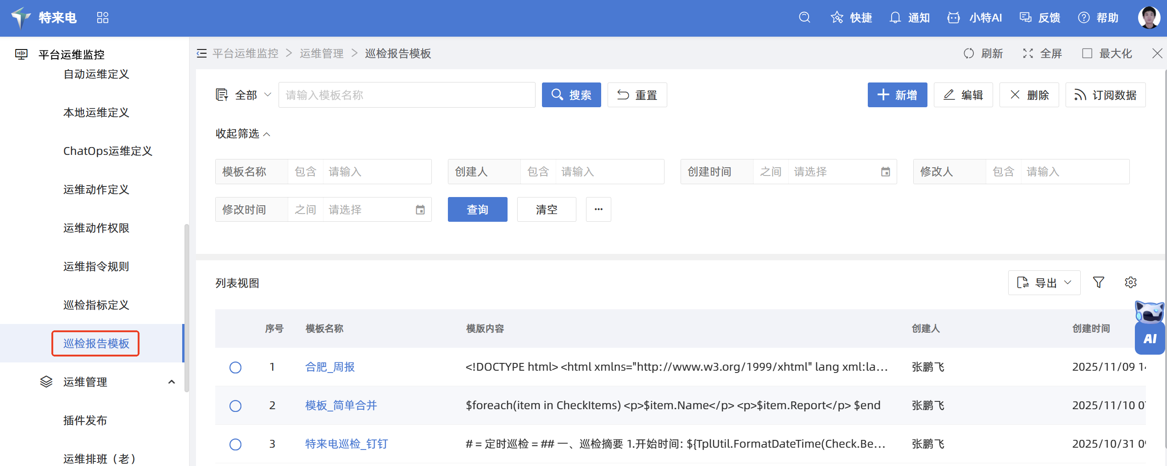The image size is (1167, 466).
Task: Click the 新增 button
Action: (x=897, y=95)
